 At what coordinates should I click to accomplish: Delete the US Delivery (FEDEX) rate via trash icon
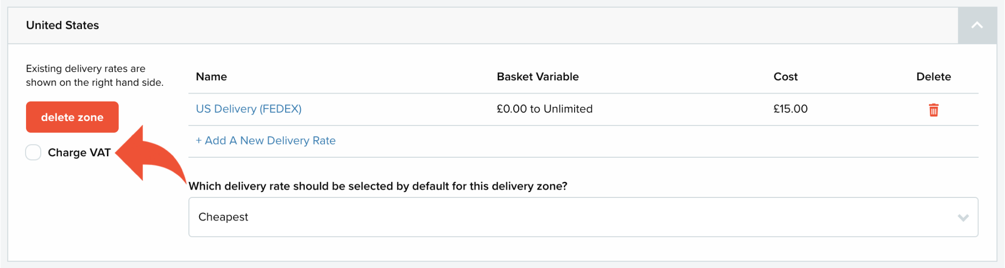933,110
